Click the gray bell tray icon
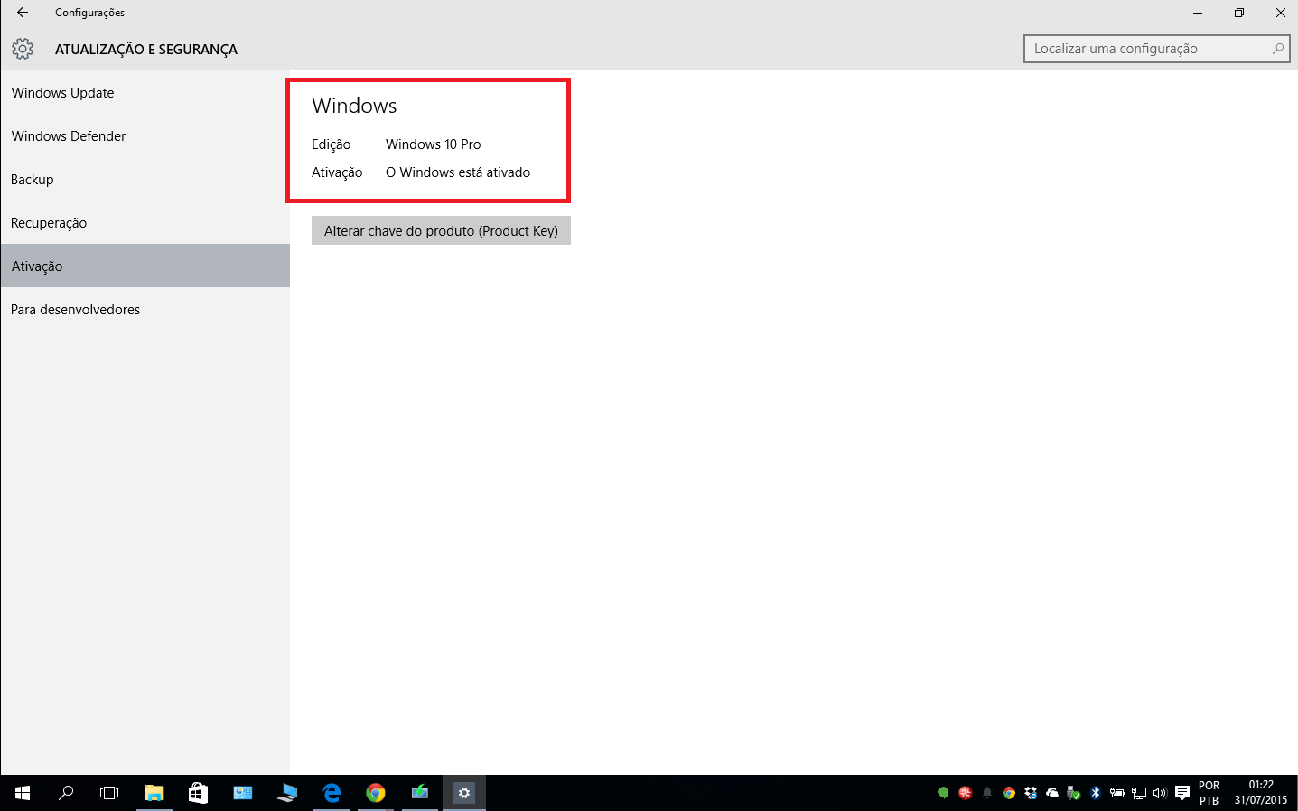 coord(987,793)
